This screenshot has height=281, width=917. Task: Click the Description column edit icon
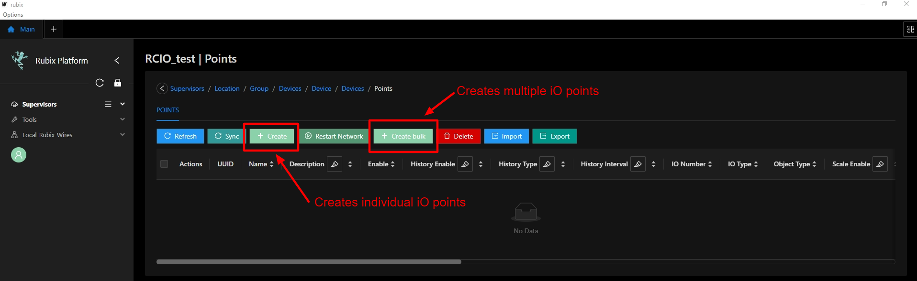(x=335, y=164)
